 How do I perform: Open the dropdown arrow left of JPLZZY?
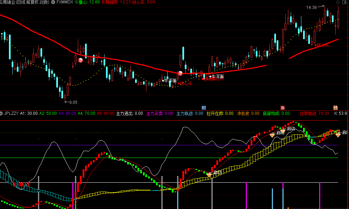tap(1, 113)
